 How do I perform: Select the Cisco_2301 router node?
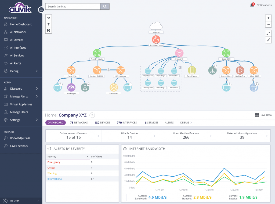(226, 53)
